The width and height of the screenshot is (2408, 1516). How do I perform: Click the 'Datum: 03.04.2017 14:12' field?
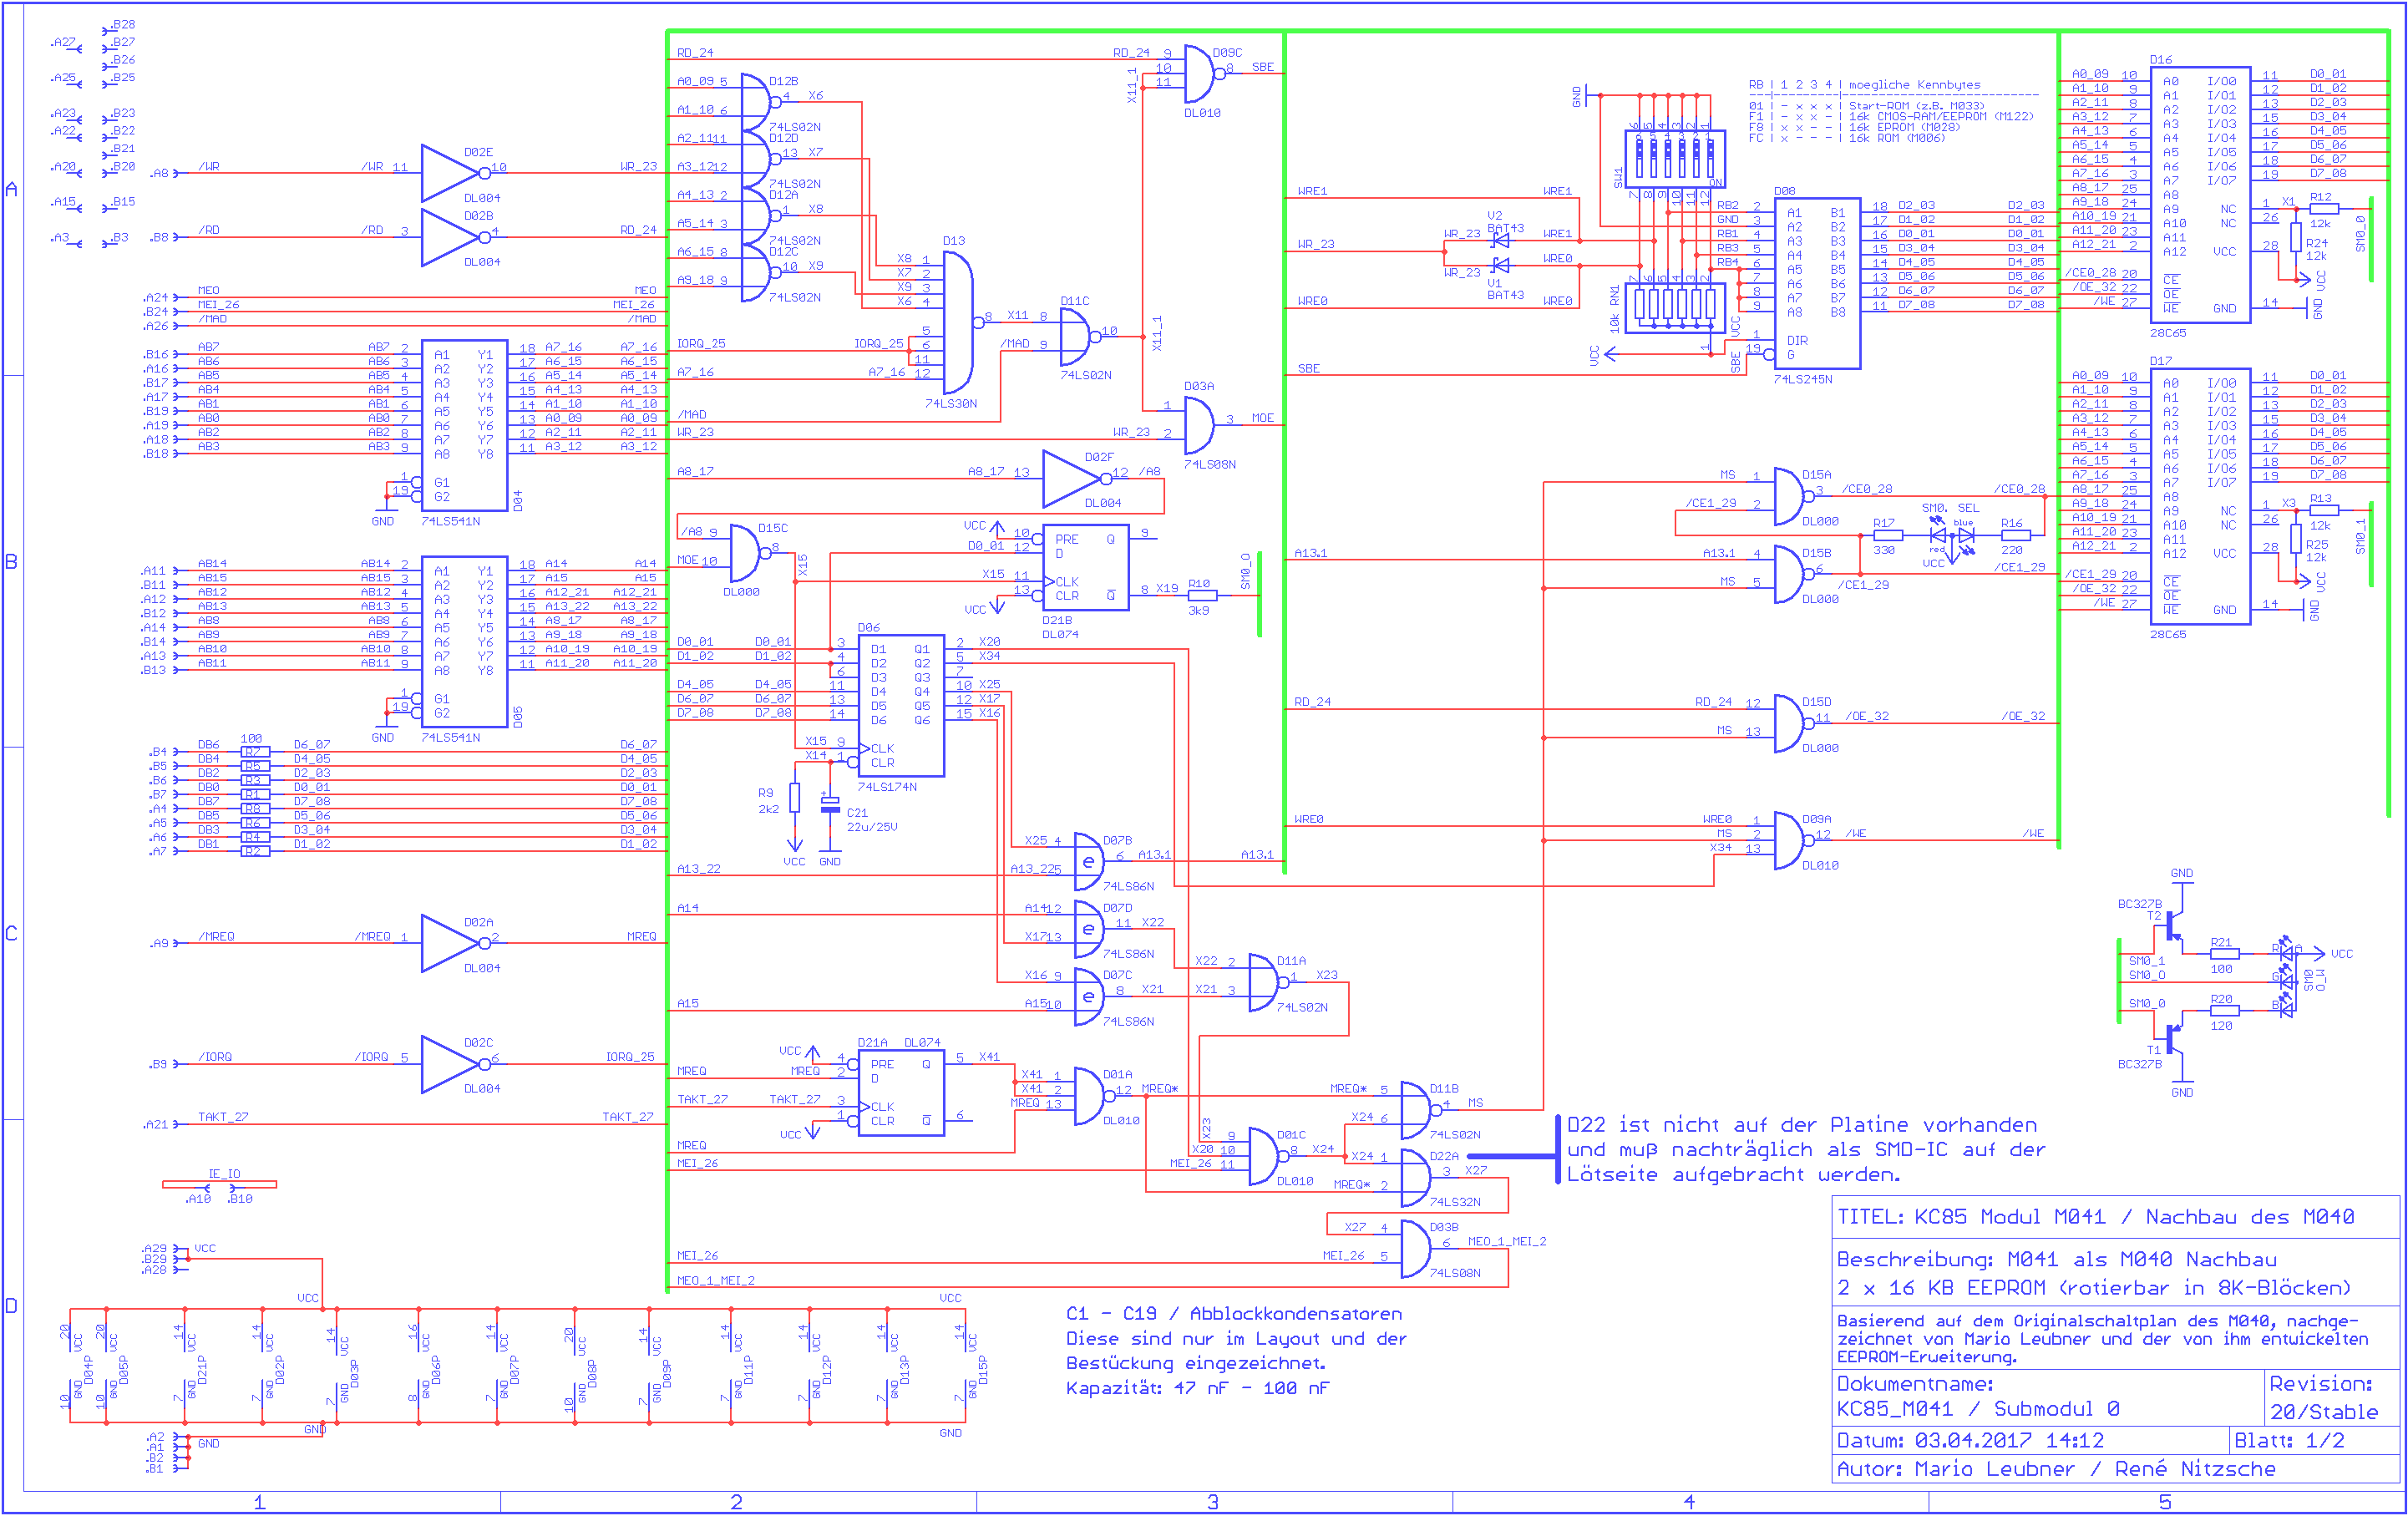[1970, 1441]
